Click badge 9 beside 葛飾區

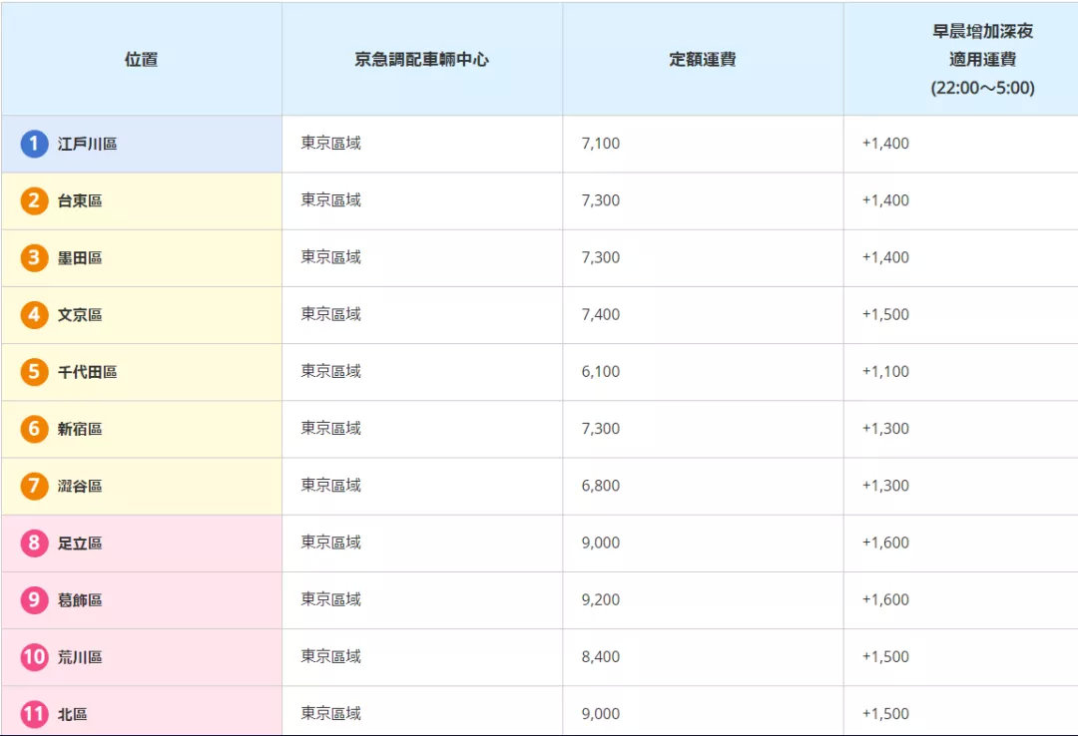coord(33,598)
